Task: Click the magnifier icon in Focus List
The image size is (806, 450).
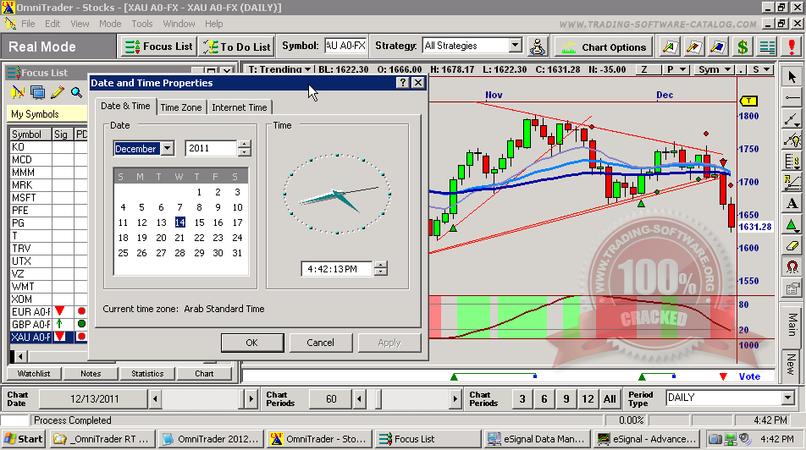Action: pyautogui.click(x=76, y=92)
